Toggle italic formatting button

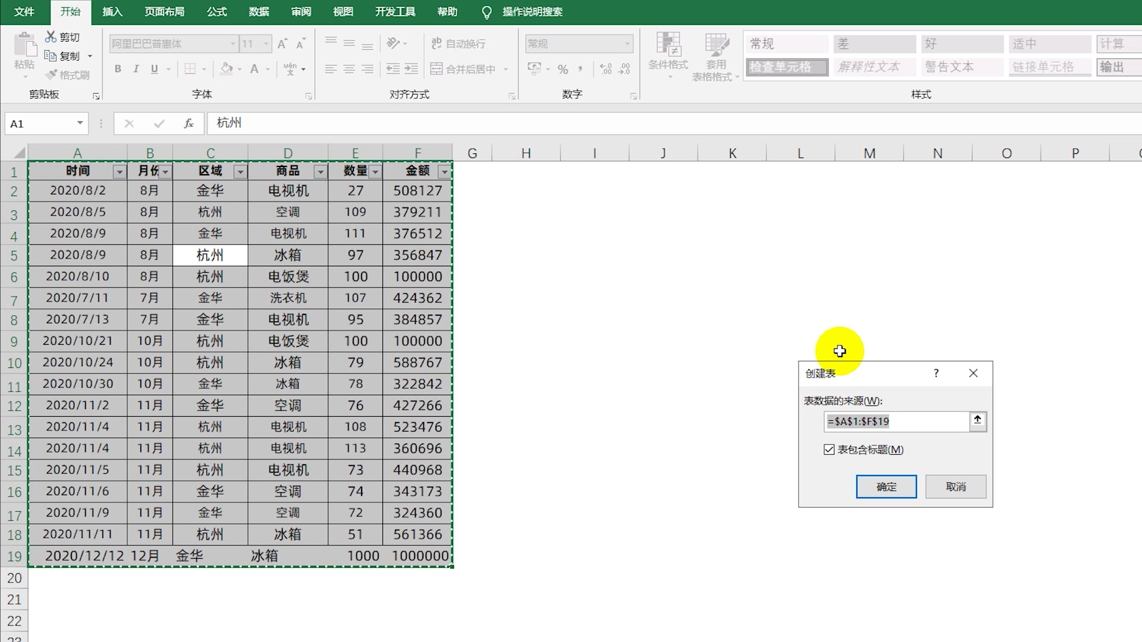[x=136, y=69]
